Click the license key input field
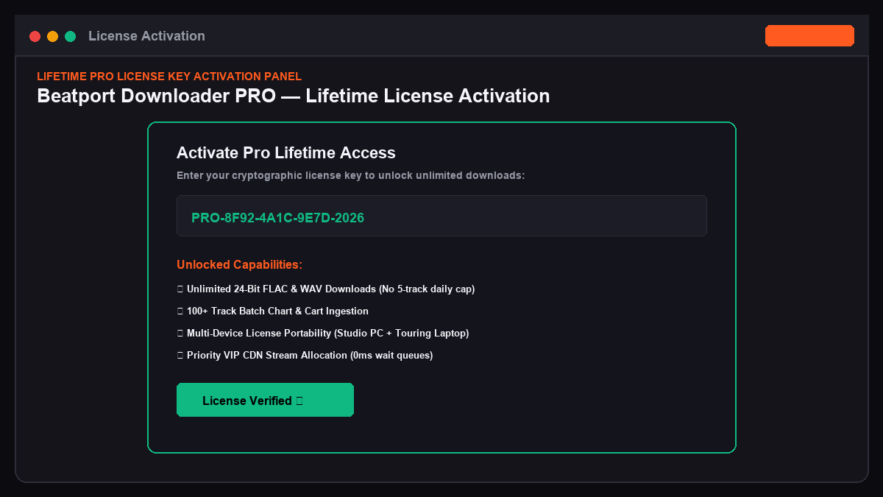 (x=441, y=216)
